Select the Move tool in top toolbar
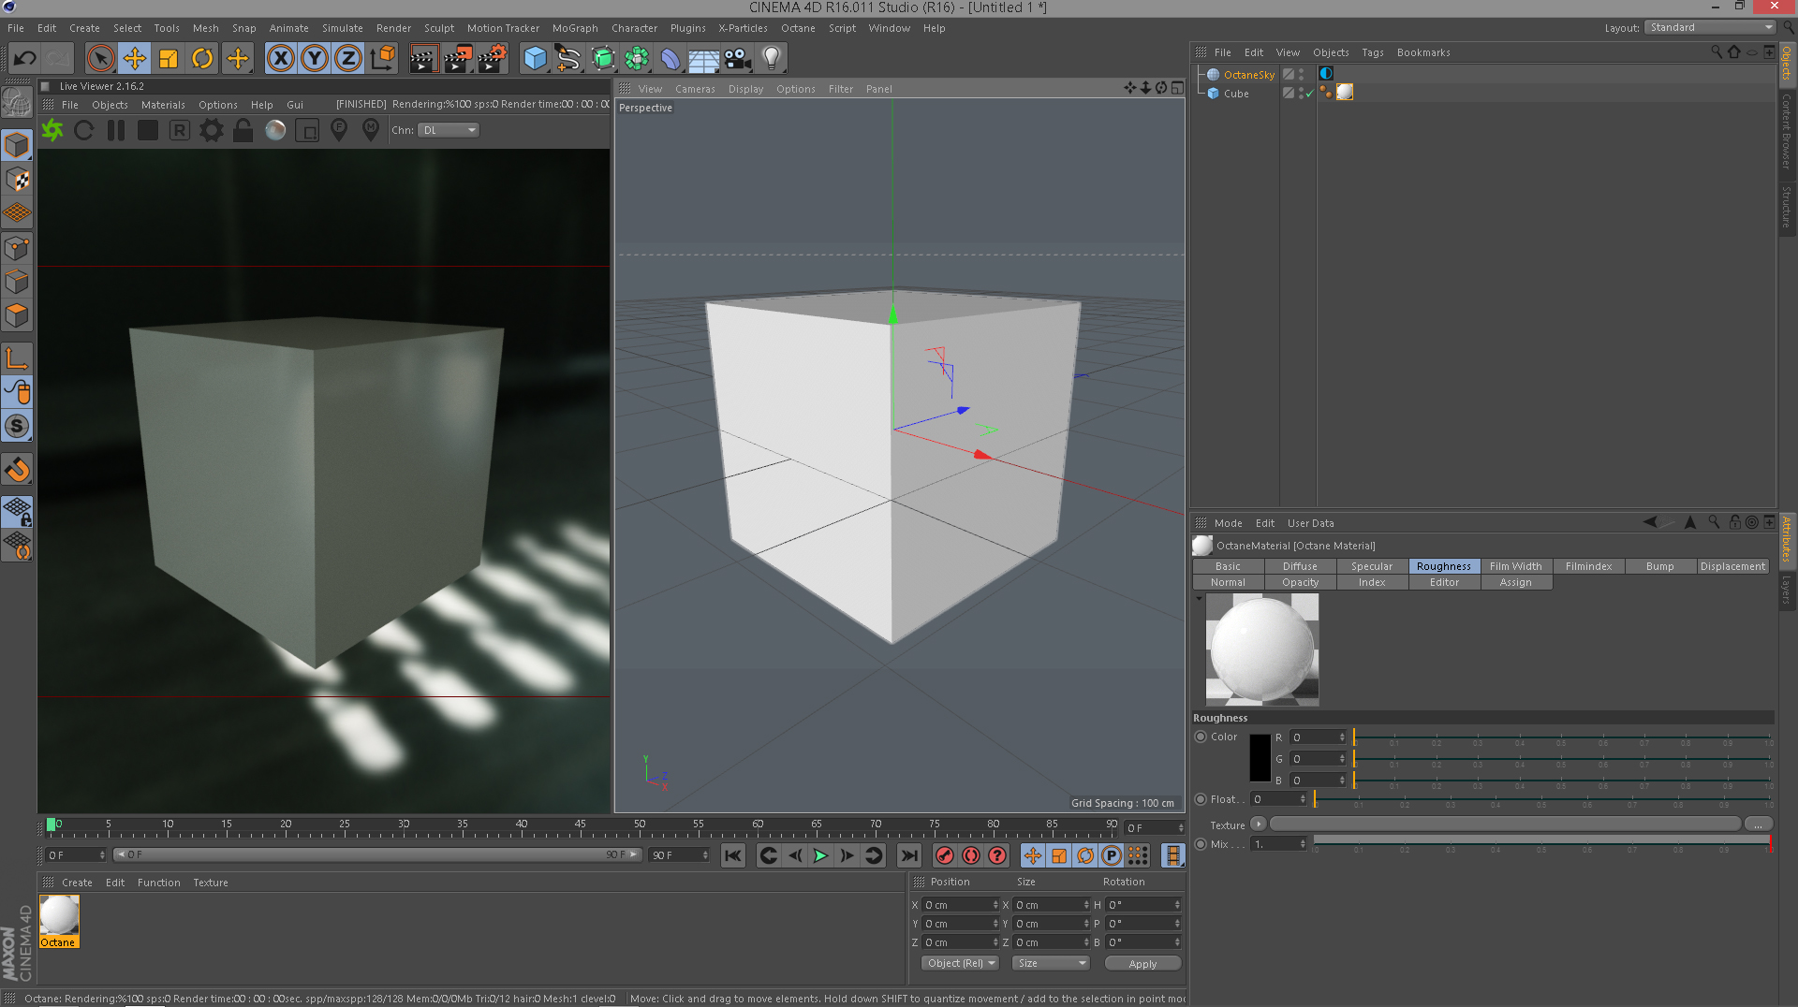 [x=135, y=59]
